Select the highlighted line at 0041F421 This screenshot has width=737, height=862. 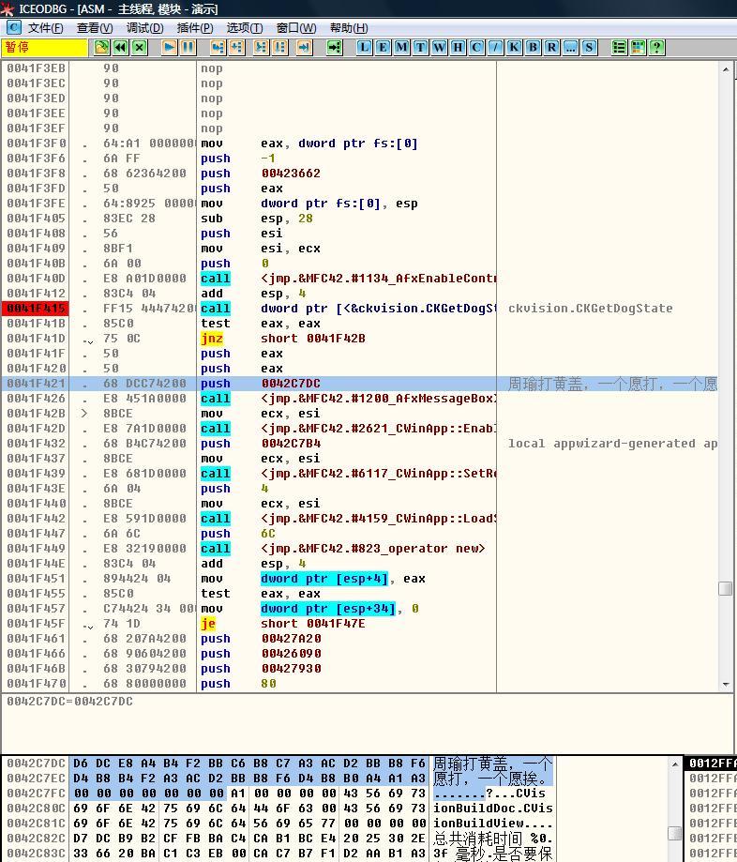[359, 384]
